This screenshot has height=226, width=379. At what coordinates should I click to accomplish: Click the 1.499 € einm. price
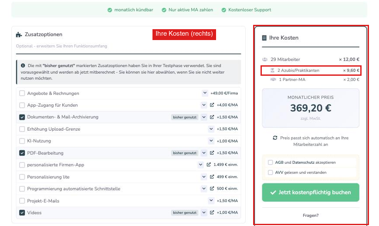[226, 165]
